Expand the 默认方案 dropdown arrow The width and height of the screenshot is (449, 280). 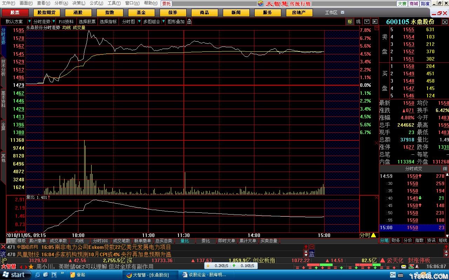pos(29,22)
